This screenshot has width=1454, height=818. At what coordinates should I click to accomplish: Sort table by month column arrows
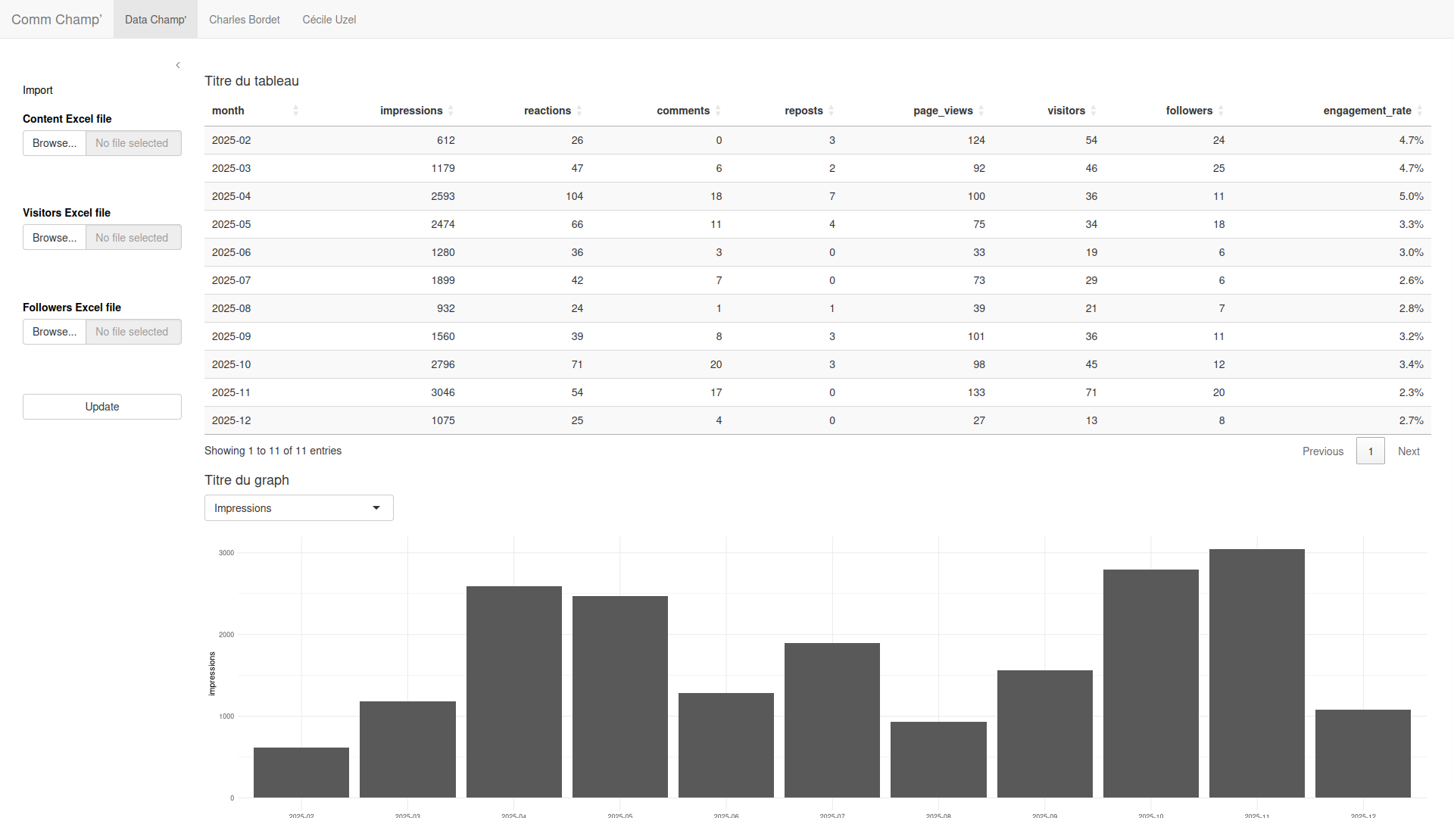pyautogui.click(x=295, y=111)
